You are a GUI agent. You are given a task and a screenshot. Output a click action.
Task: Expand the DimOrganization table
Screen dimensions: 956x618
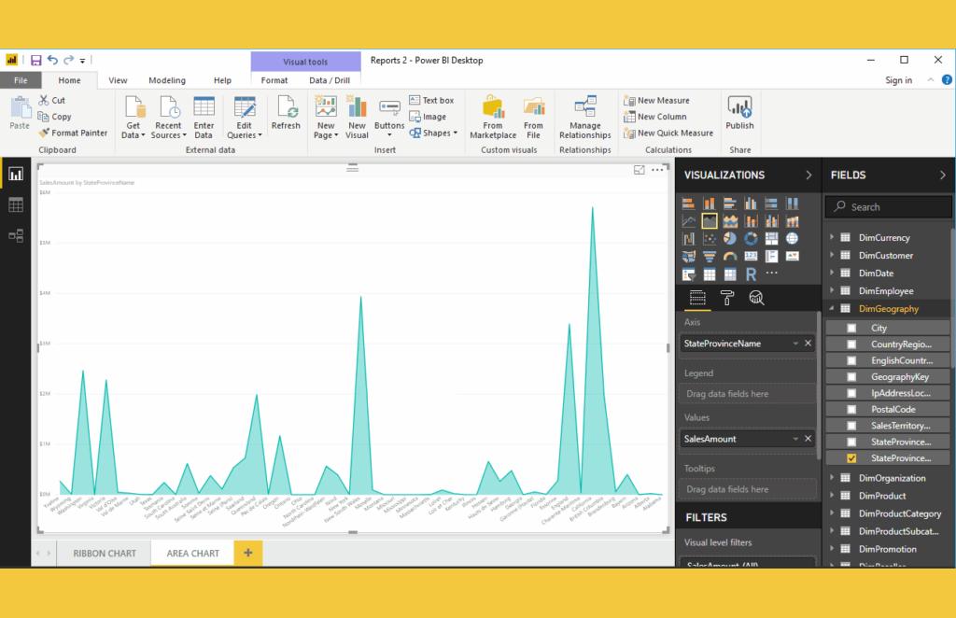coord(832,478)
